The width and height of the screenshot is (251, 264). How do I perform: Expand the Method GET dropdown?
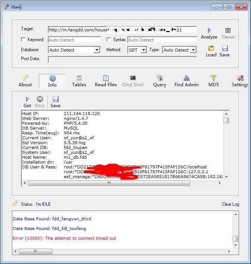pyautogui.click(x=143, y=50)
